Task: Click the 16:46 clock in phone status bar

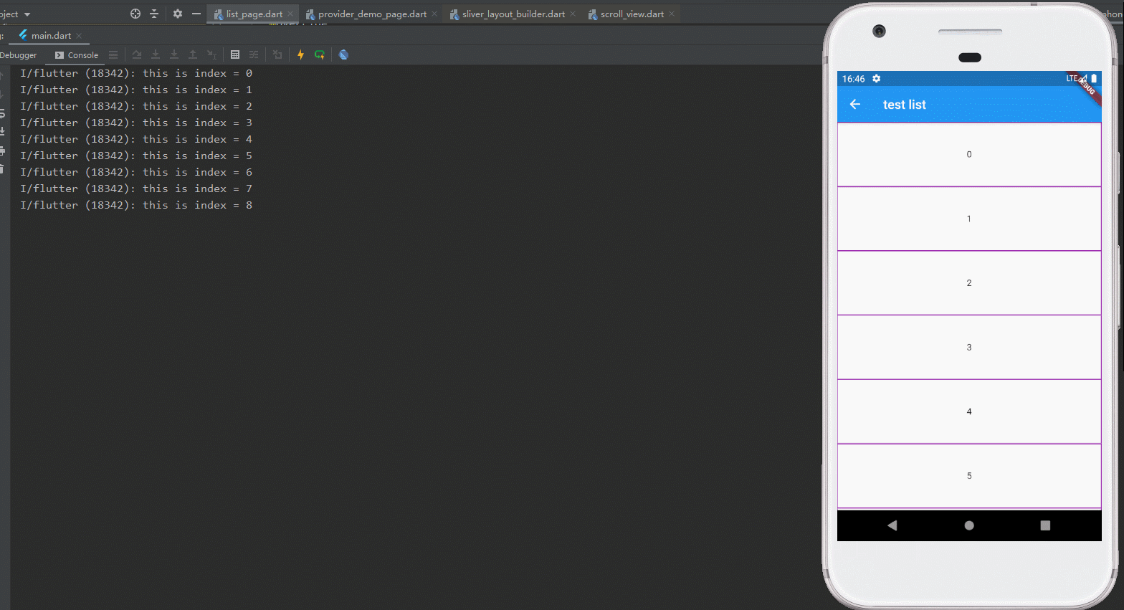Action: 853,79
